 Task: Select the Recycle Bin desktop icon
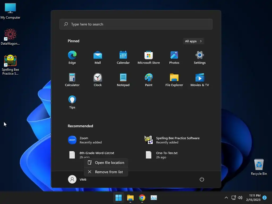pyautogui.click(x=259, y=167)
